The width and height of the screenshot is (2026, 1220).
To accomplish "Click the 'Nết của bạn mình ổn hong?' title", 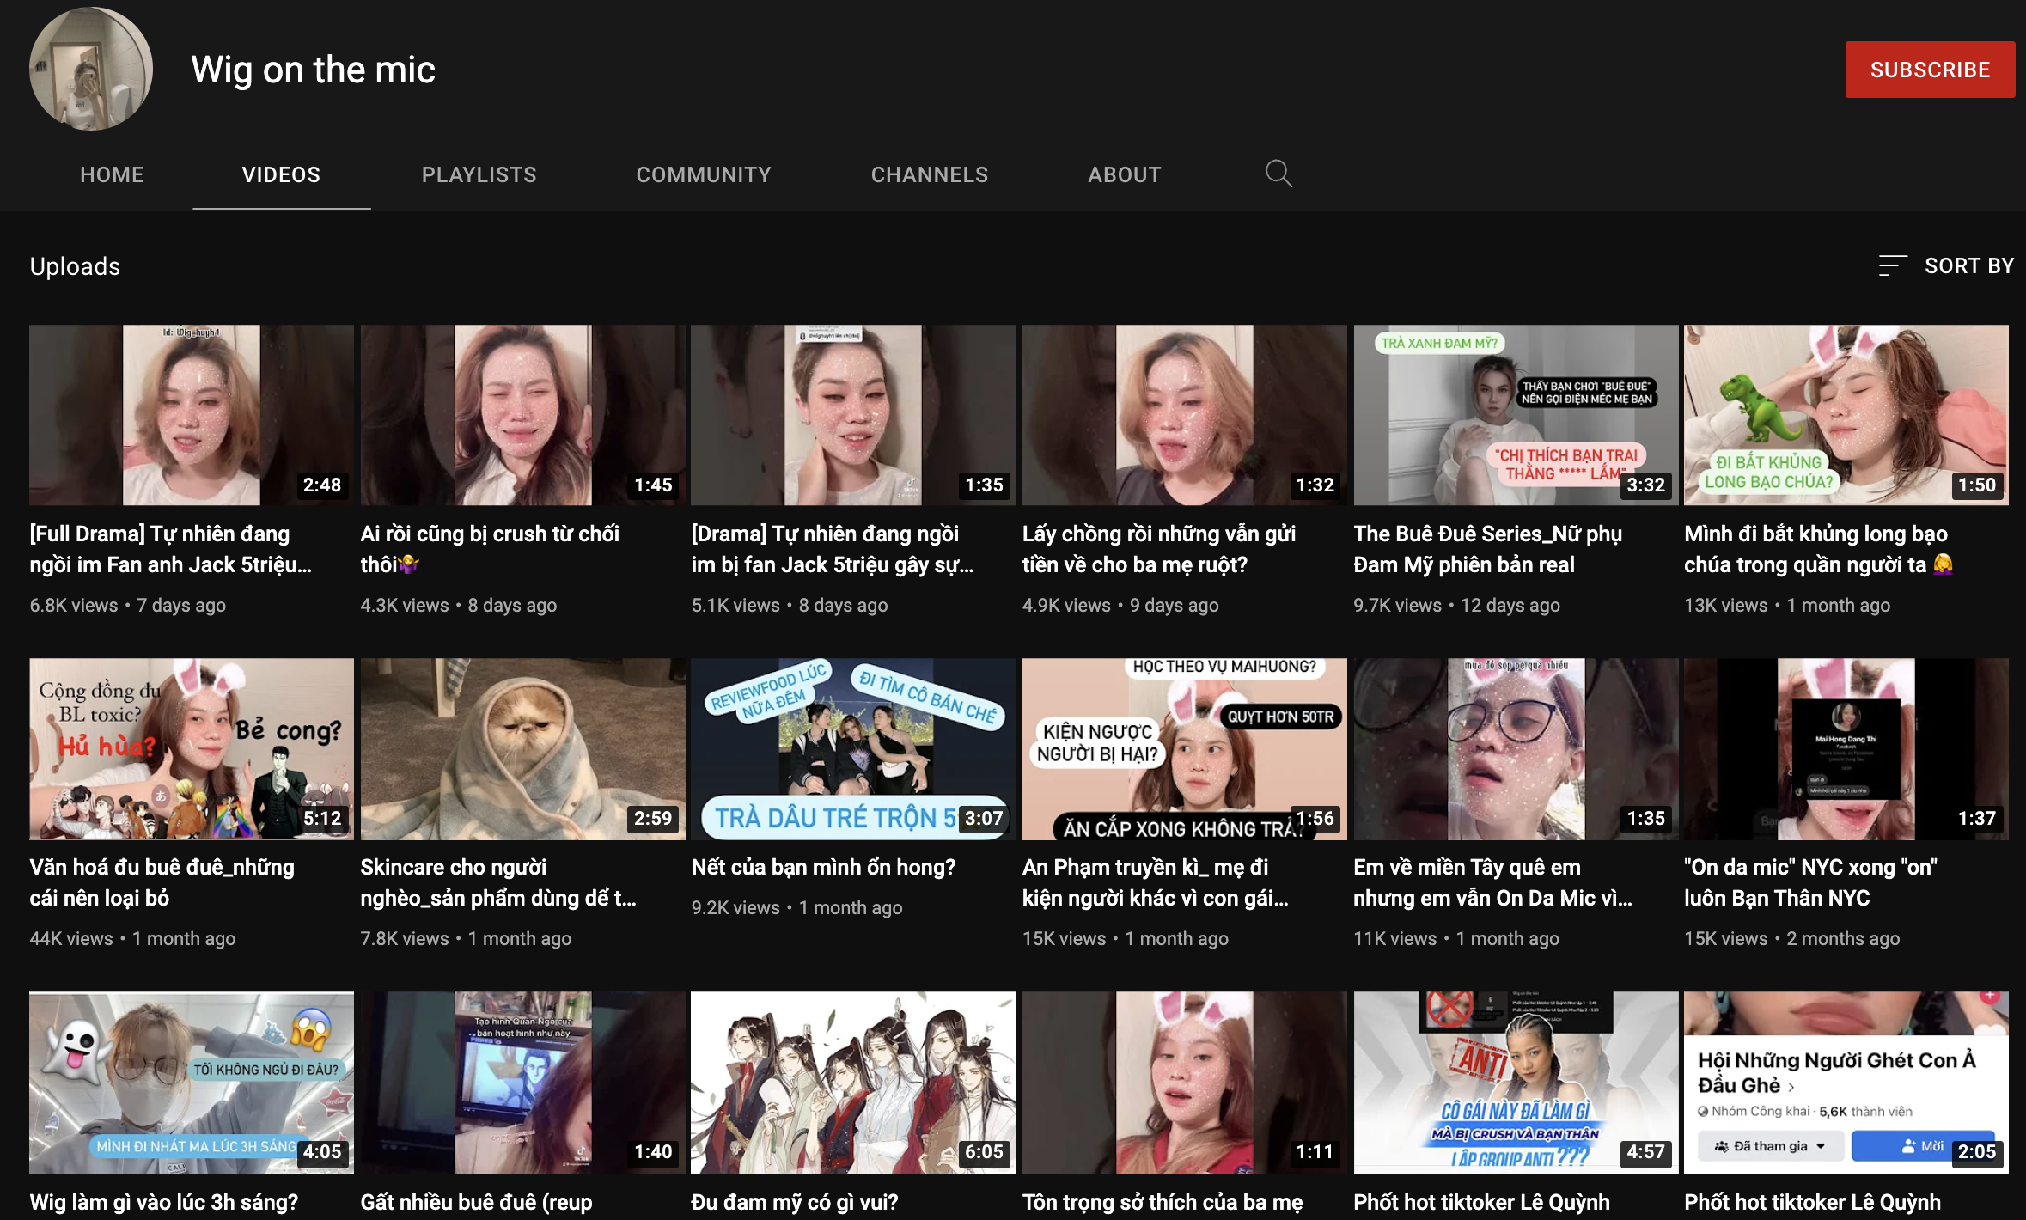I will click(x=822, y=867).
